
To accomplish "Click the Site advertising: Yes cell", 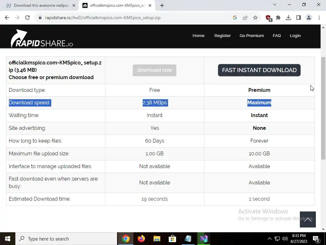I will click(154, 128).
